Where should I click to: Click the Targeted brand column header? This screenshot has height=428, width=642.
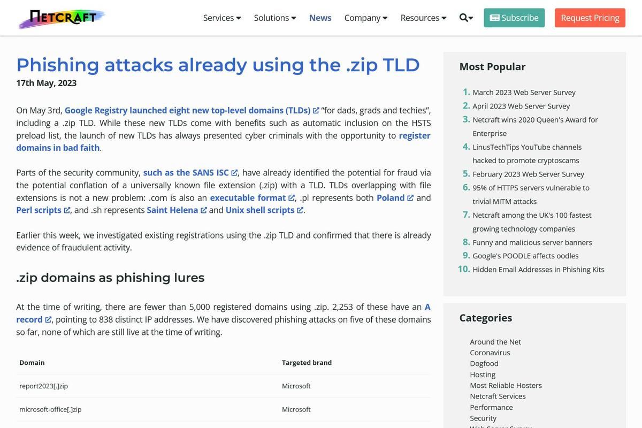coord(307,362)
